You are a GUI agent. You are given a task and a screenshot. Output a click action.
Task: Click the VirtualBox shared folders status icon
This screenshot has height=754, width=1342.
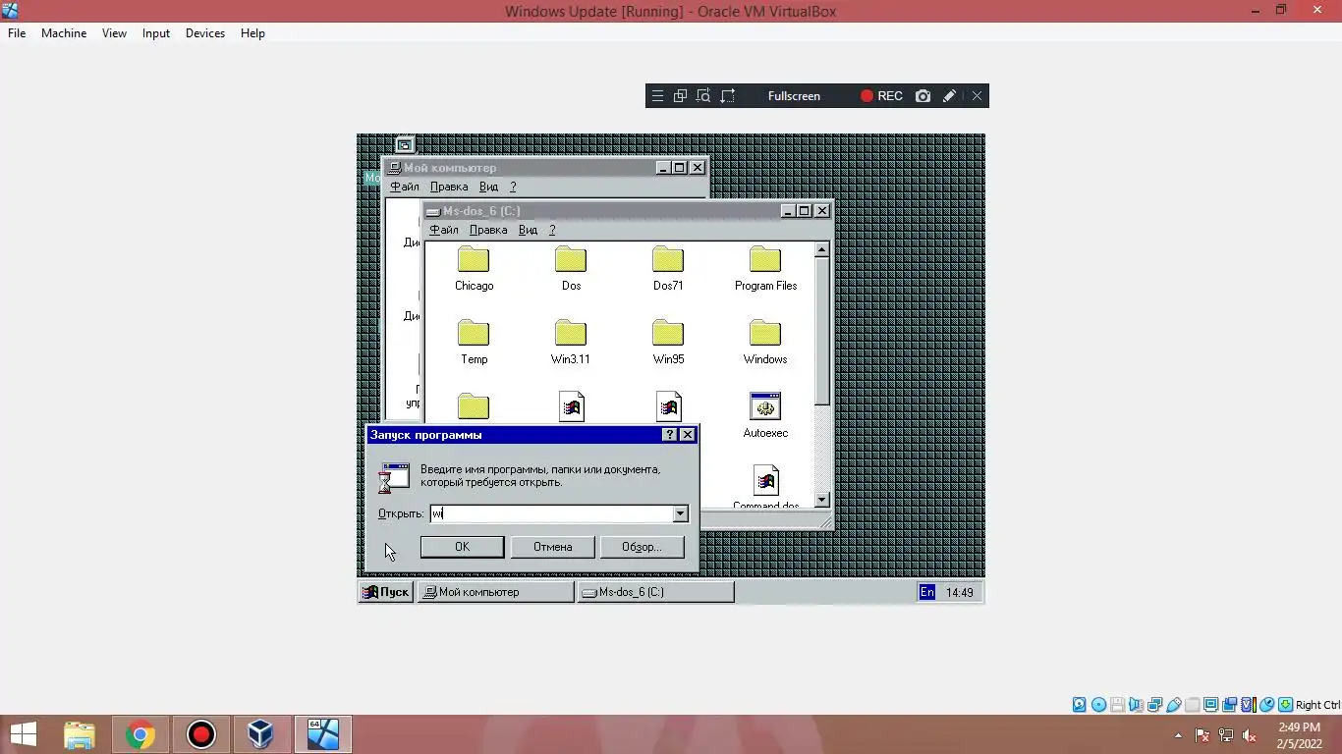(x=1192, y=705)
